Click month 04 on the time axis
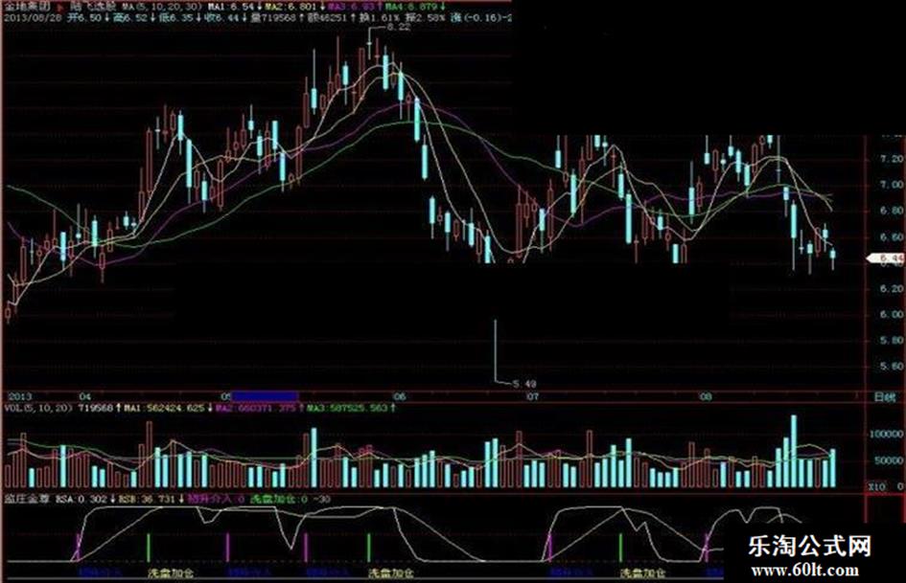This screenshot has height=583, width=906. point(85,396)
